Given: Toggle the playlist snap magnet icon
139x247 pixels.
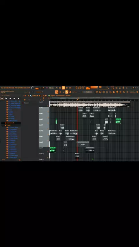Looking at the screenshot, I should pyautogui.click(x=25, y=96).
